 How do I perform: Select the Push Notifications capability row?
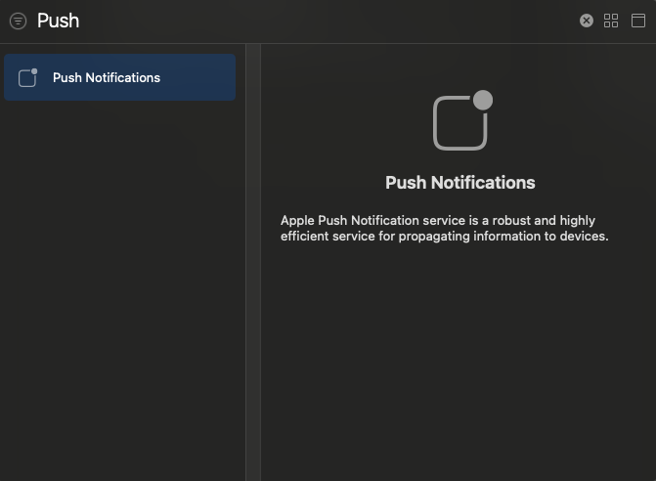[119, 77]
